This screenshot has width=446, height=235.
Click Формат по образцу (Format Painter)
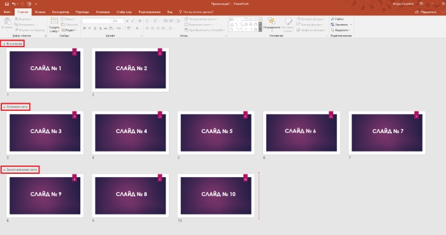[30, 30]
